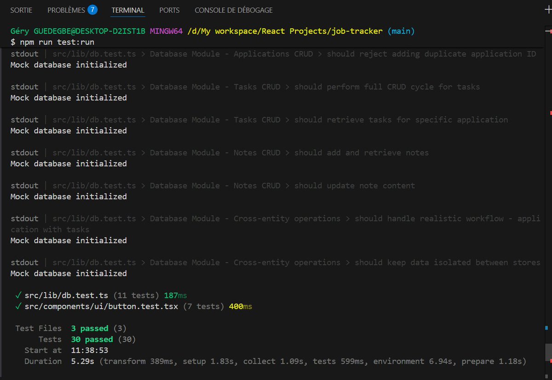Select the npm run test:run command text
This screenshot has width=552, height=380.
[55, 41]
